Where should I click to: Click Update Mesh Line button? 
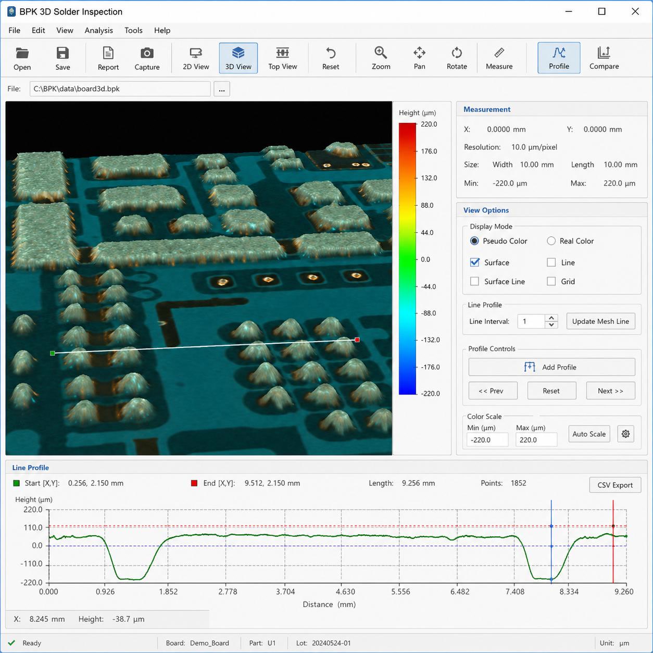point(600,321)
